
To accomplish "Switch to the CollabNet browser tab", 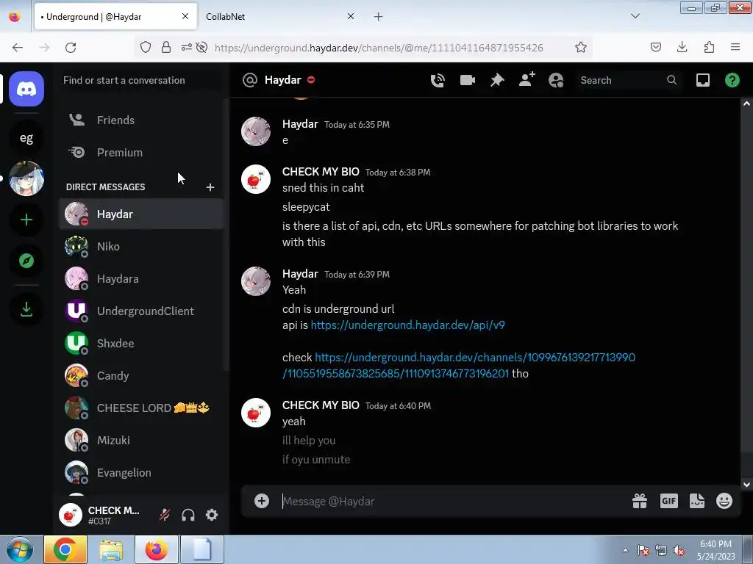I will coord(280,16).
